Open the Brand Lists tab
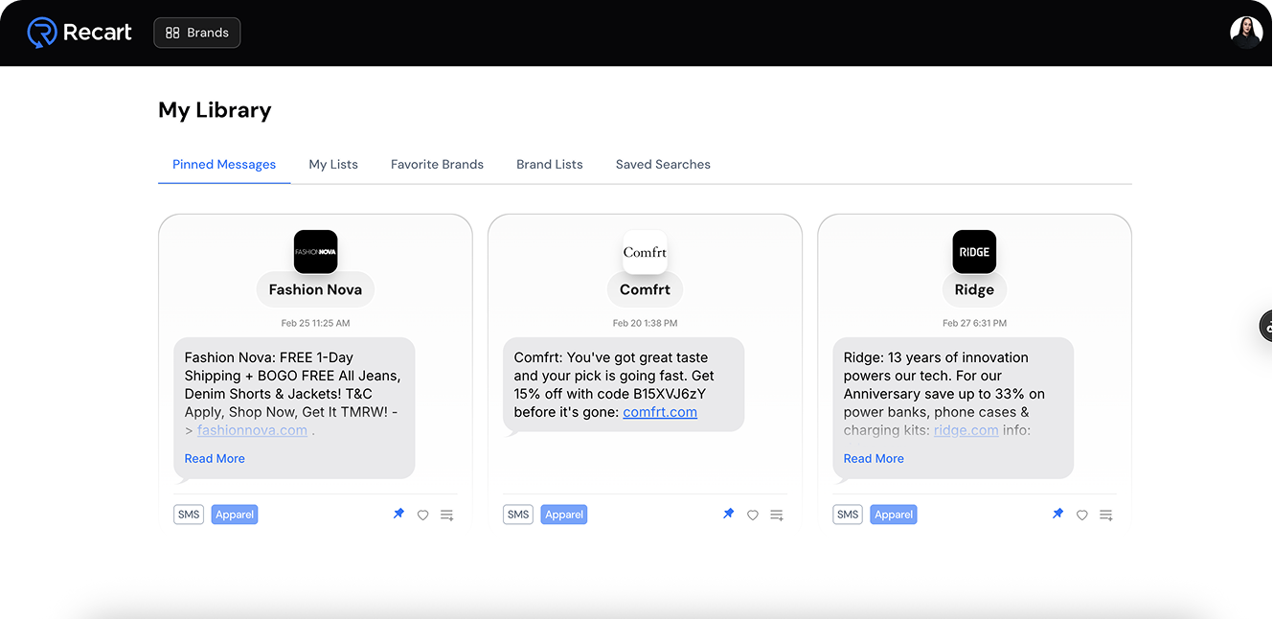Image resolution: width=1273 pixels, height=619 pixels. [x=550, y=165]
